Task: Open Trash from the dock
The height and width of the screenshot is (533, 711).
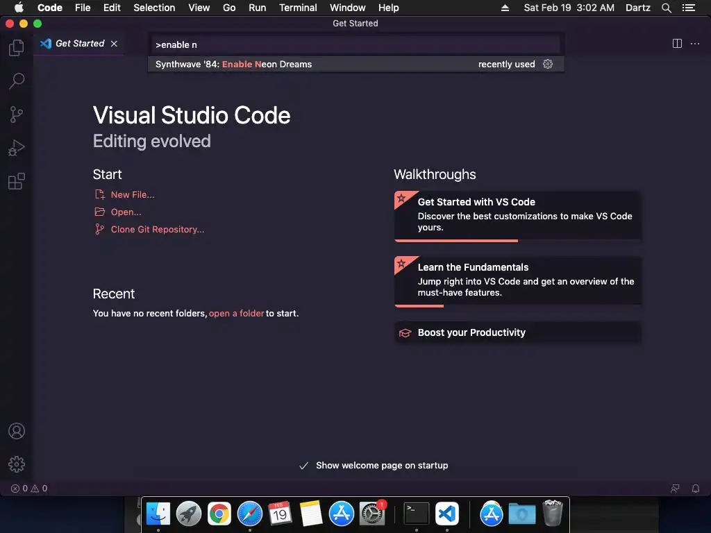Action: (553, 513)
